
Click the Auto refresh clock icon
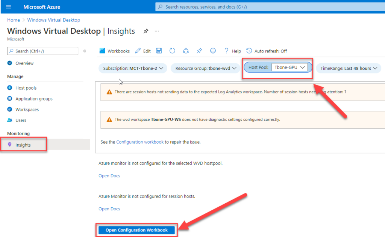(x=249, y=51)
